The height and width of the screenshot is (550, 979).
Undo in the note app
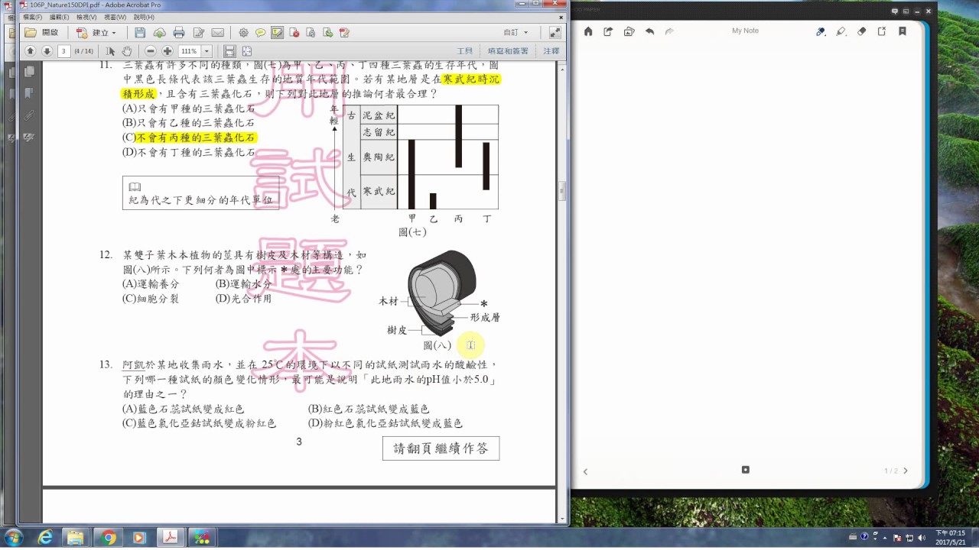(649, 31)
